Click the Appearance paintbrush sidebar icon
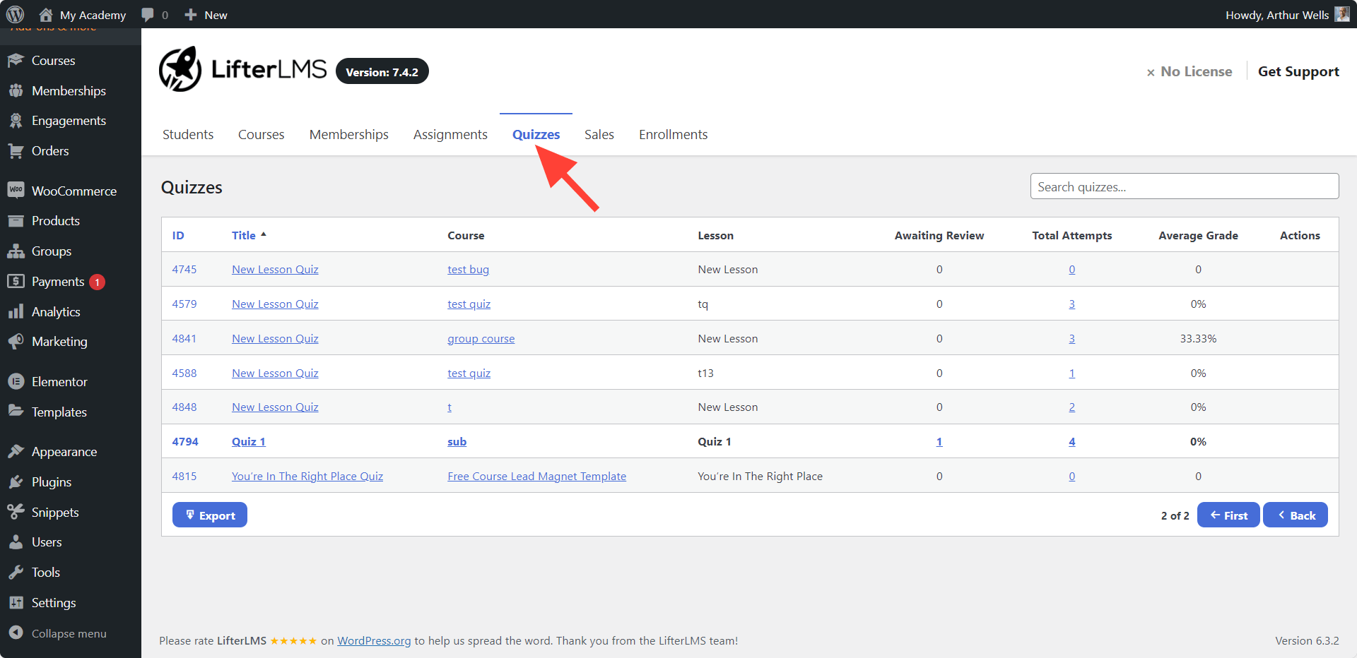 click(x=16, y=451)
